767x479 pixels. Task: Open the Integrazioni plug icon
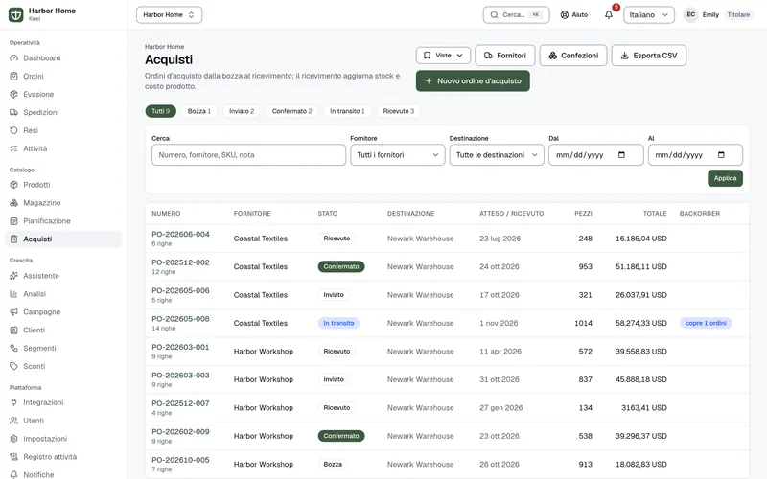pos(13,402)
